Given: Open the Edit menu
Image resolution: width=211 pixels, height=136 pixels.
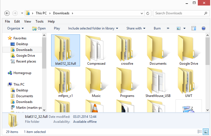Looking at the screenshot, I should (x=17, y=21).
